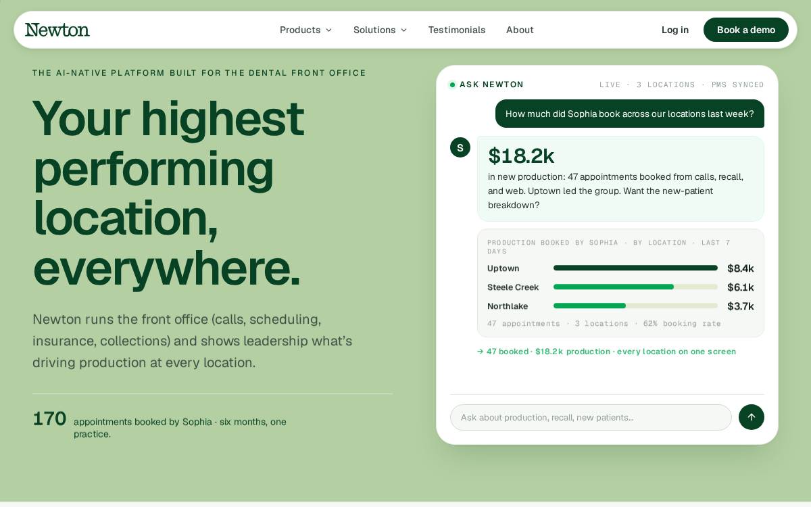
Task: Expand the Solutions dropdown chevron
Action: pyautogui.click(x=403, y=30)
